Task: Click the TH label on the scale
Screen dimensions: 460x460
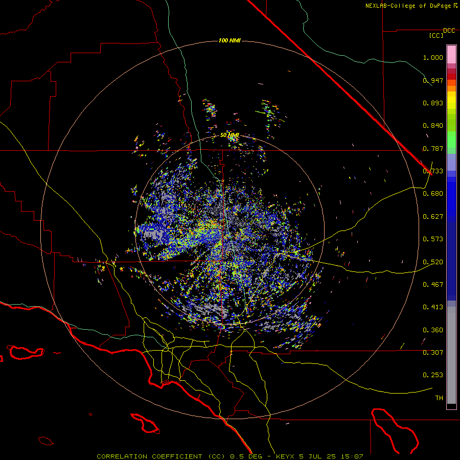Action: click(439, 398)
